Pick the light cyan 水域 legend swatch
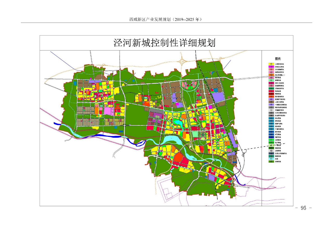The width and height of the screenshot is (333, 235). (271, 159)
